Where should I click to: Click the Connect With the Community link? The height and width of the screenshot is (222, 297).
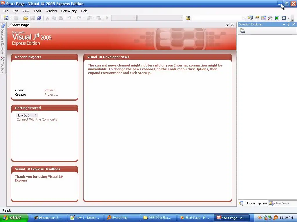[x=37, y=119]
